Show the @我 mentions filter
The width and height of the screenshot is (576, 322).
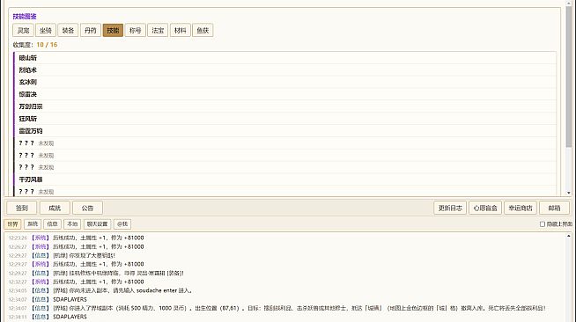(122, 224)
